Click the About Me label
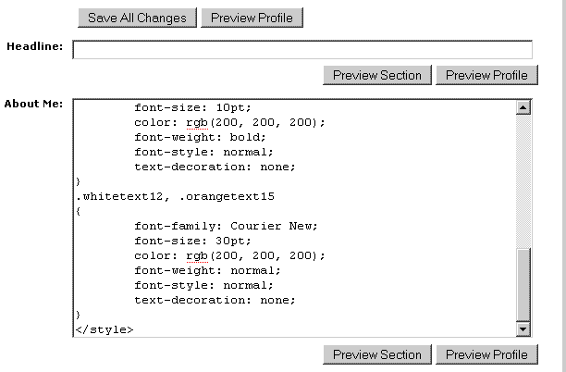 click(33, 103)
